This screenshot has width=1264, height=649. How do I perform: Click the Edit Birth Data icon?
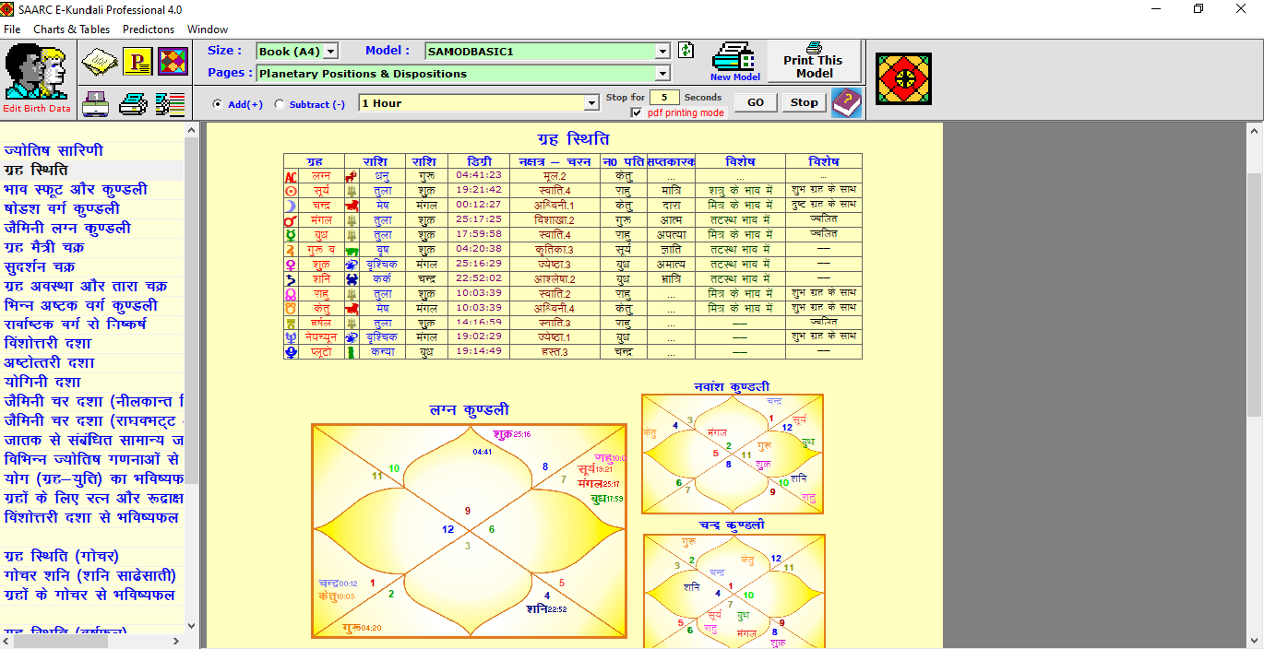[x=36, y=77]
